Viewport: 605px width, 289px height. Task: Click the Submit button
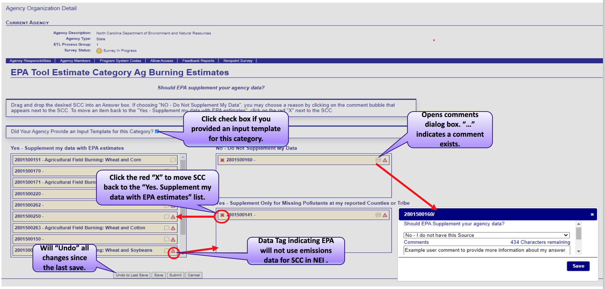[x=175, y=275]
